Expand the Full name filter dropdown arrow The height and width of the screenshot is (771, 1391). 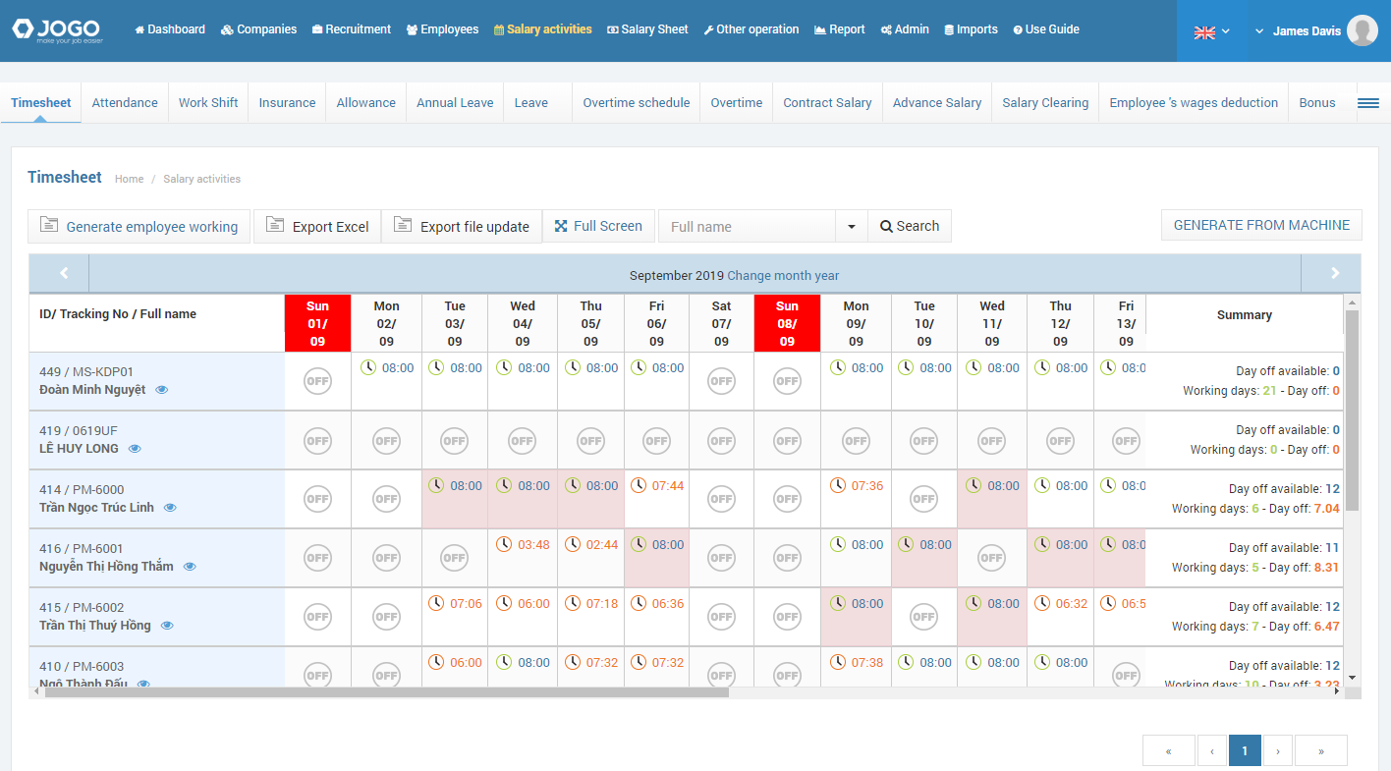tap(851, 227)
